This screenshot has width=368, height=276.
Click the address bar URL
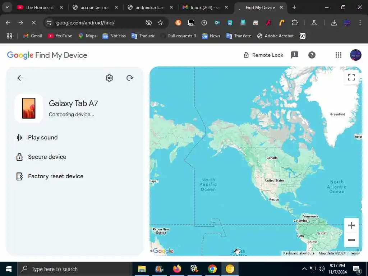[86, 23]
